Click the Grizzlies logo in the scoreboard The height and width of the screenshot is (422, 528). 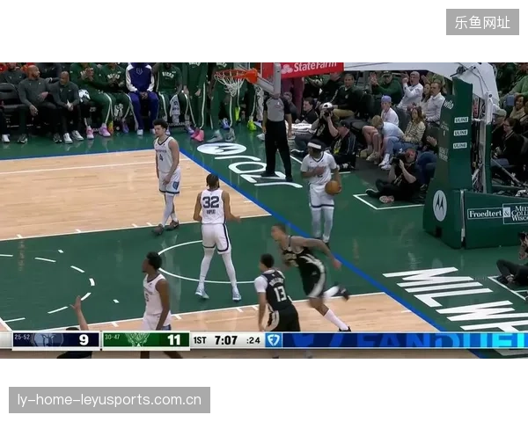[x=48, y=340]
